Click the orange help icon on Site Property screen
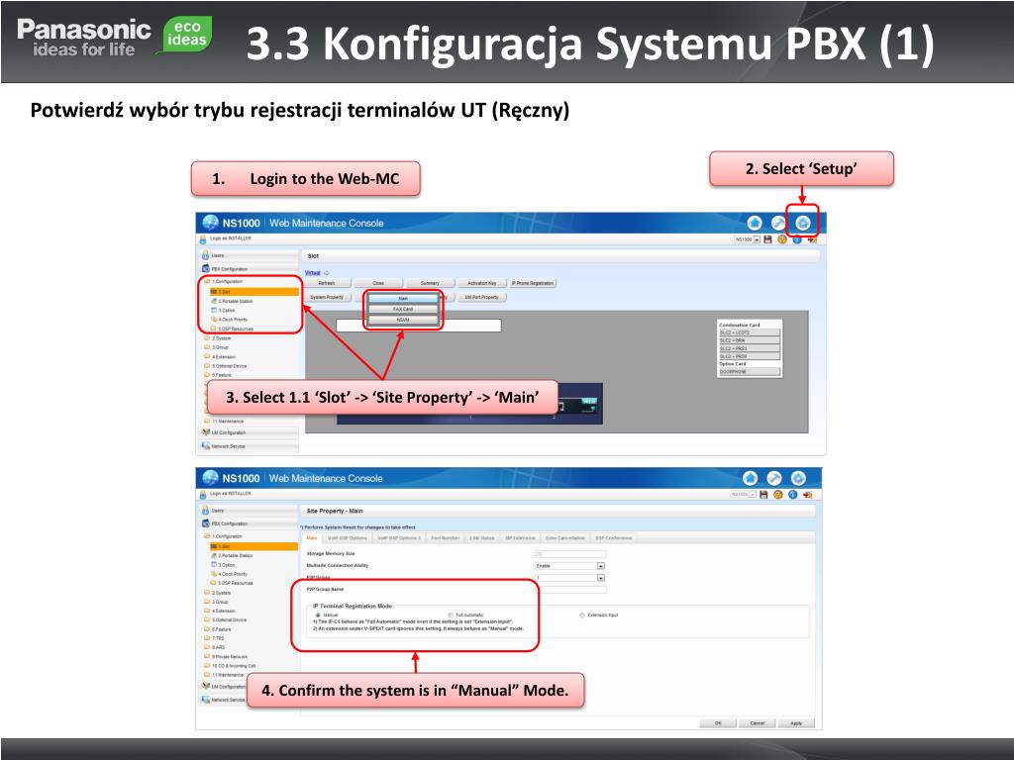1014x760 pixels. (x=778, y=495)
